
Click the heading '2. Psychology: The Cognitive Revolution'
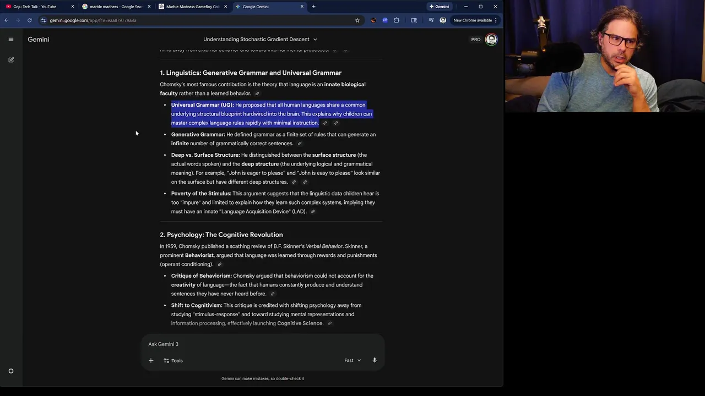coord(221,235)
